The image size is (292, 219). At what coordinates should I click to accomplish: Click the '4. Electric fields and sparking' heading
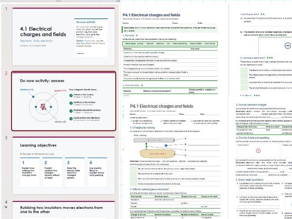[x=252, y=138]
